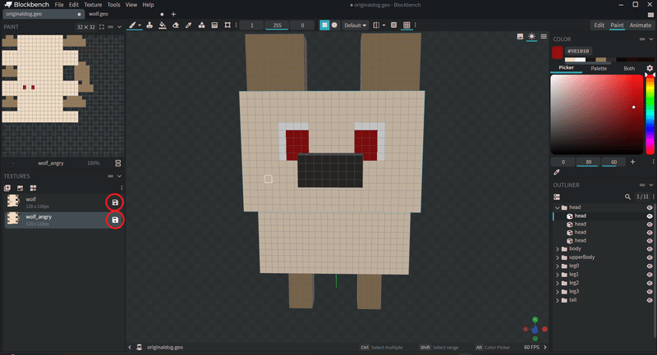Collapse the head group in outliner
657x355 pixels.
558,207
